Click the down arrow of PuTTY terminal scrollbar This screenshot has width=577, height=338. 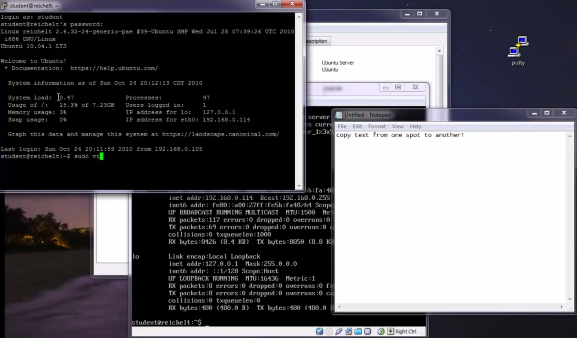(299, 186)
